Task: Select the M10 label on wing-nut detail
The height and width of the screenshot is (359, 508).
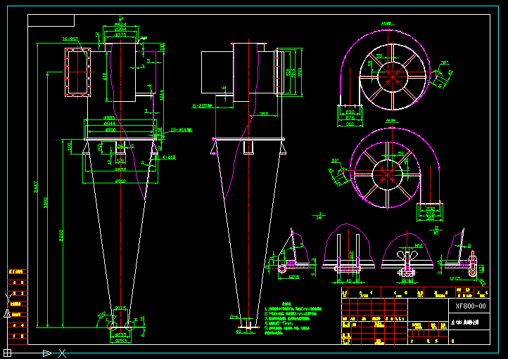Action: (418, 246)
